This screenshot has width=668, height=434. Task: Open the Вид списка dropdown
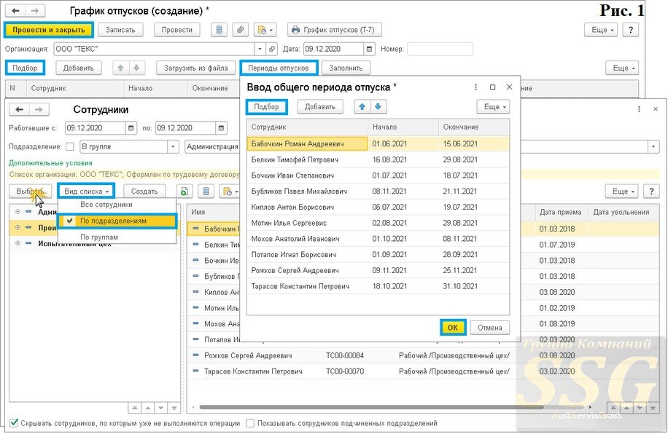click(x=87, y=192)
